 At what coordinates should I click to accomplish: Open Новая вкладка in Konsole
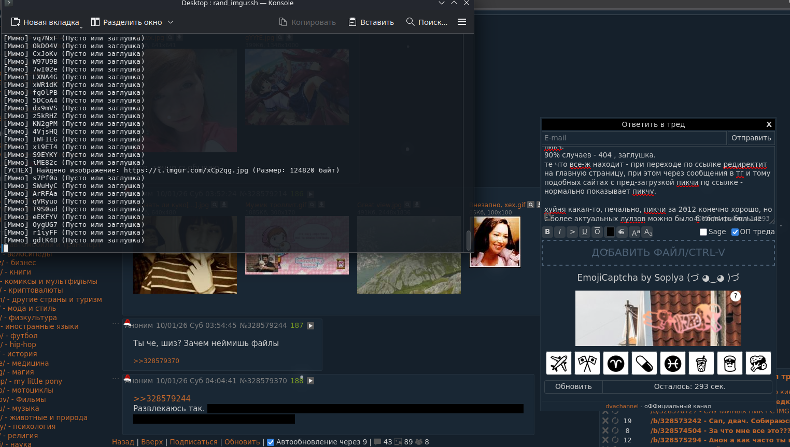pyautogui.click(x=46, y=22)
